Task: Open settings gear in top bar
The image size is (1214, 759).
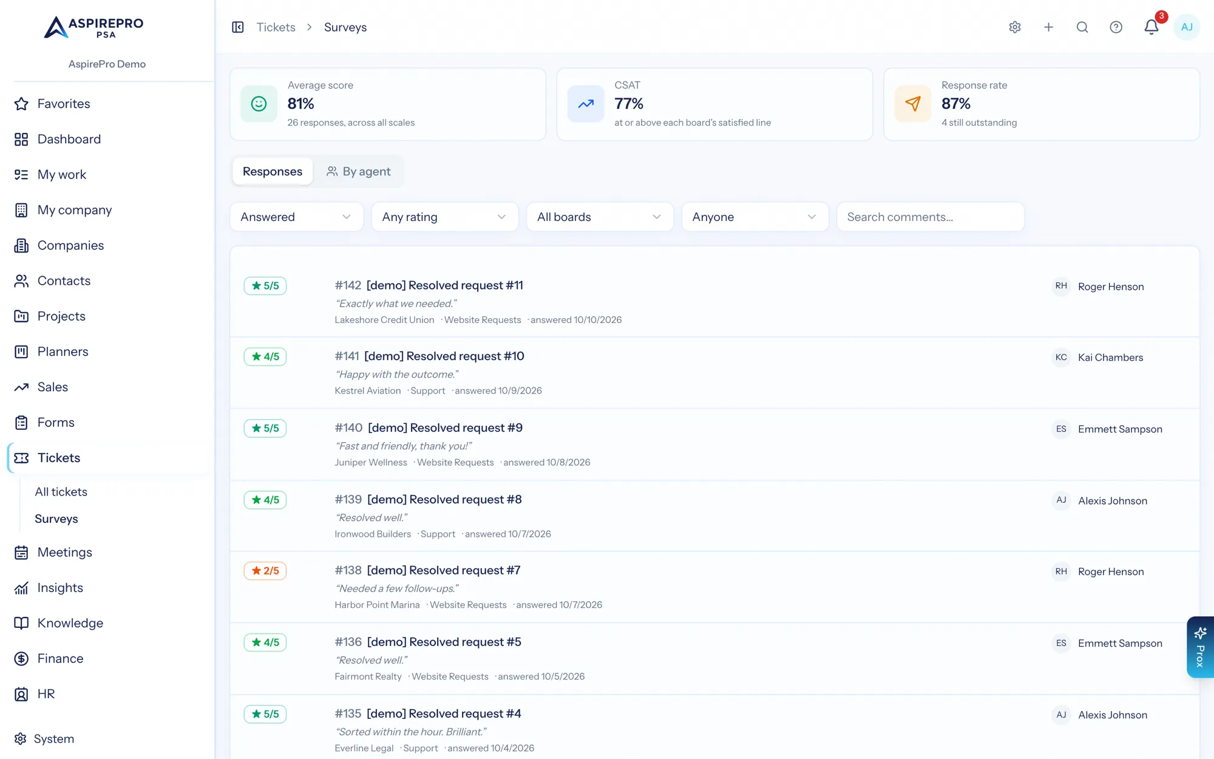Action: tap(1015, 27)
